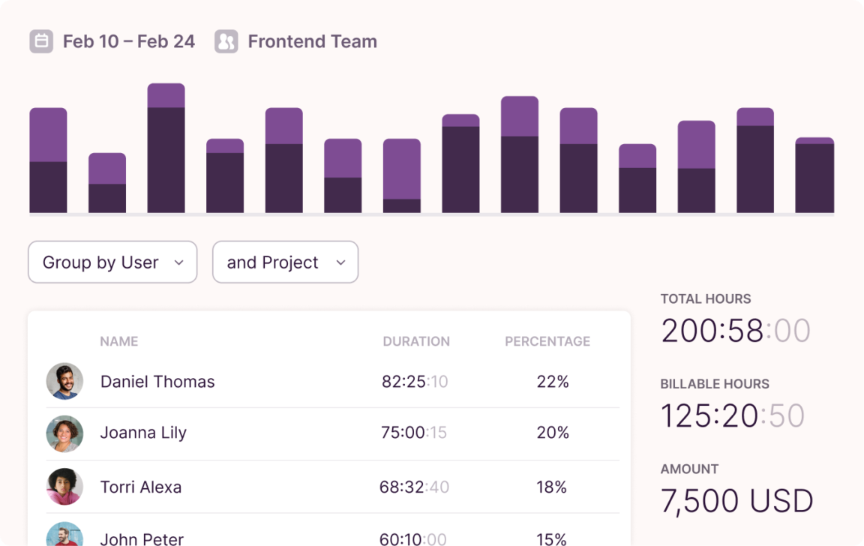
Task: Open Daniel Thomas's avatar
Action: point(64,381)
